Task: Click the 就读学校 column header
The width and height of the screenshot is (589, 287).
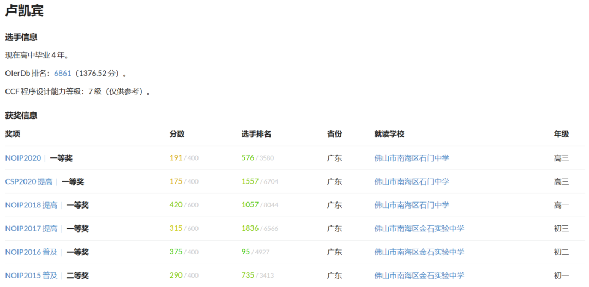Action: pyautogui.click(x=389, y=134)
